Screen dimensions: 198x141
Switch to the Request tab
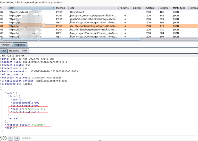(6, 45)
